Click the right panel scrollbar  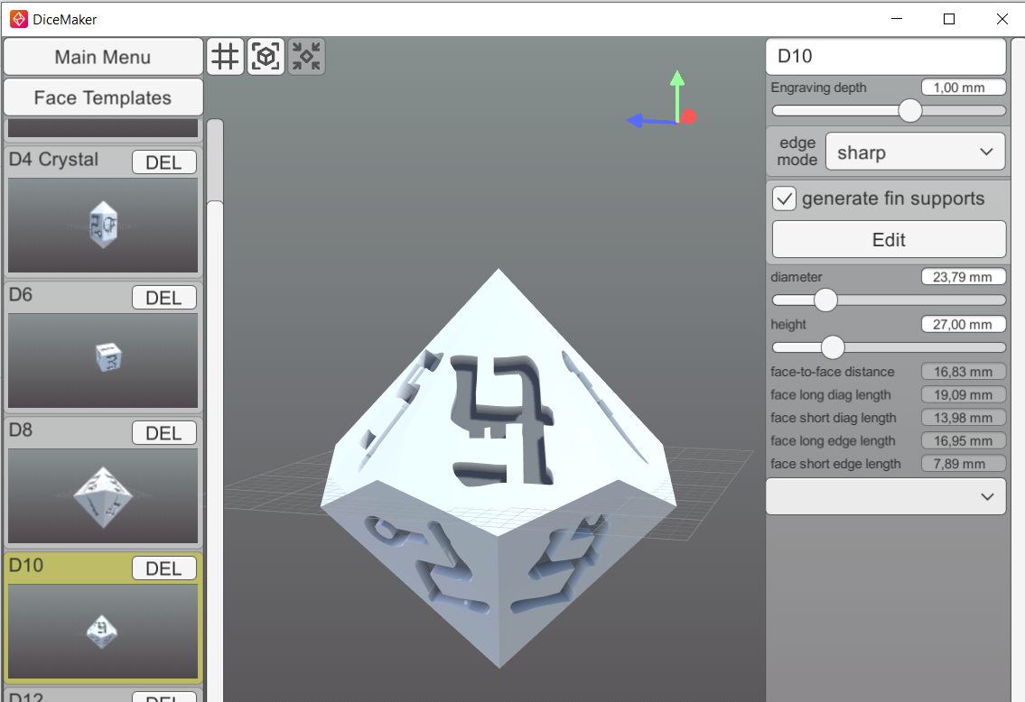coord(1018,370)
